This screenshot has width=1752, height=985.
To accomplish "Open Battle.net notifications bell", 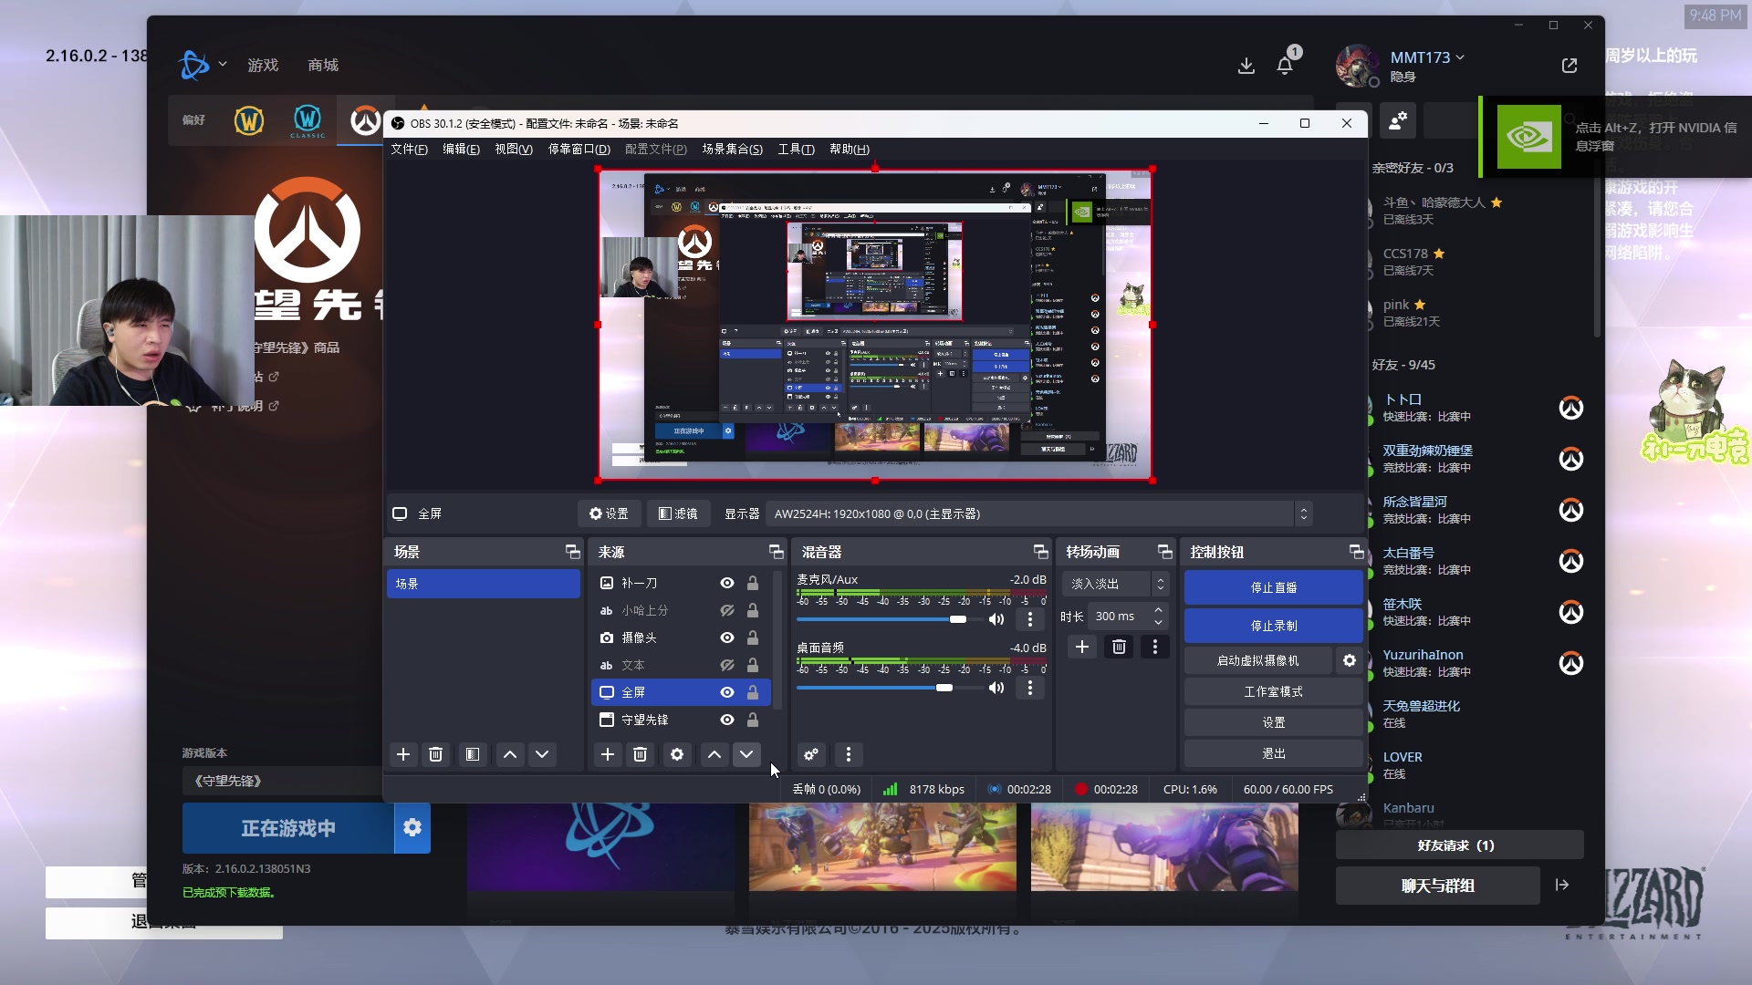I will coord(1285,66).
